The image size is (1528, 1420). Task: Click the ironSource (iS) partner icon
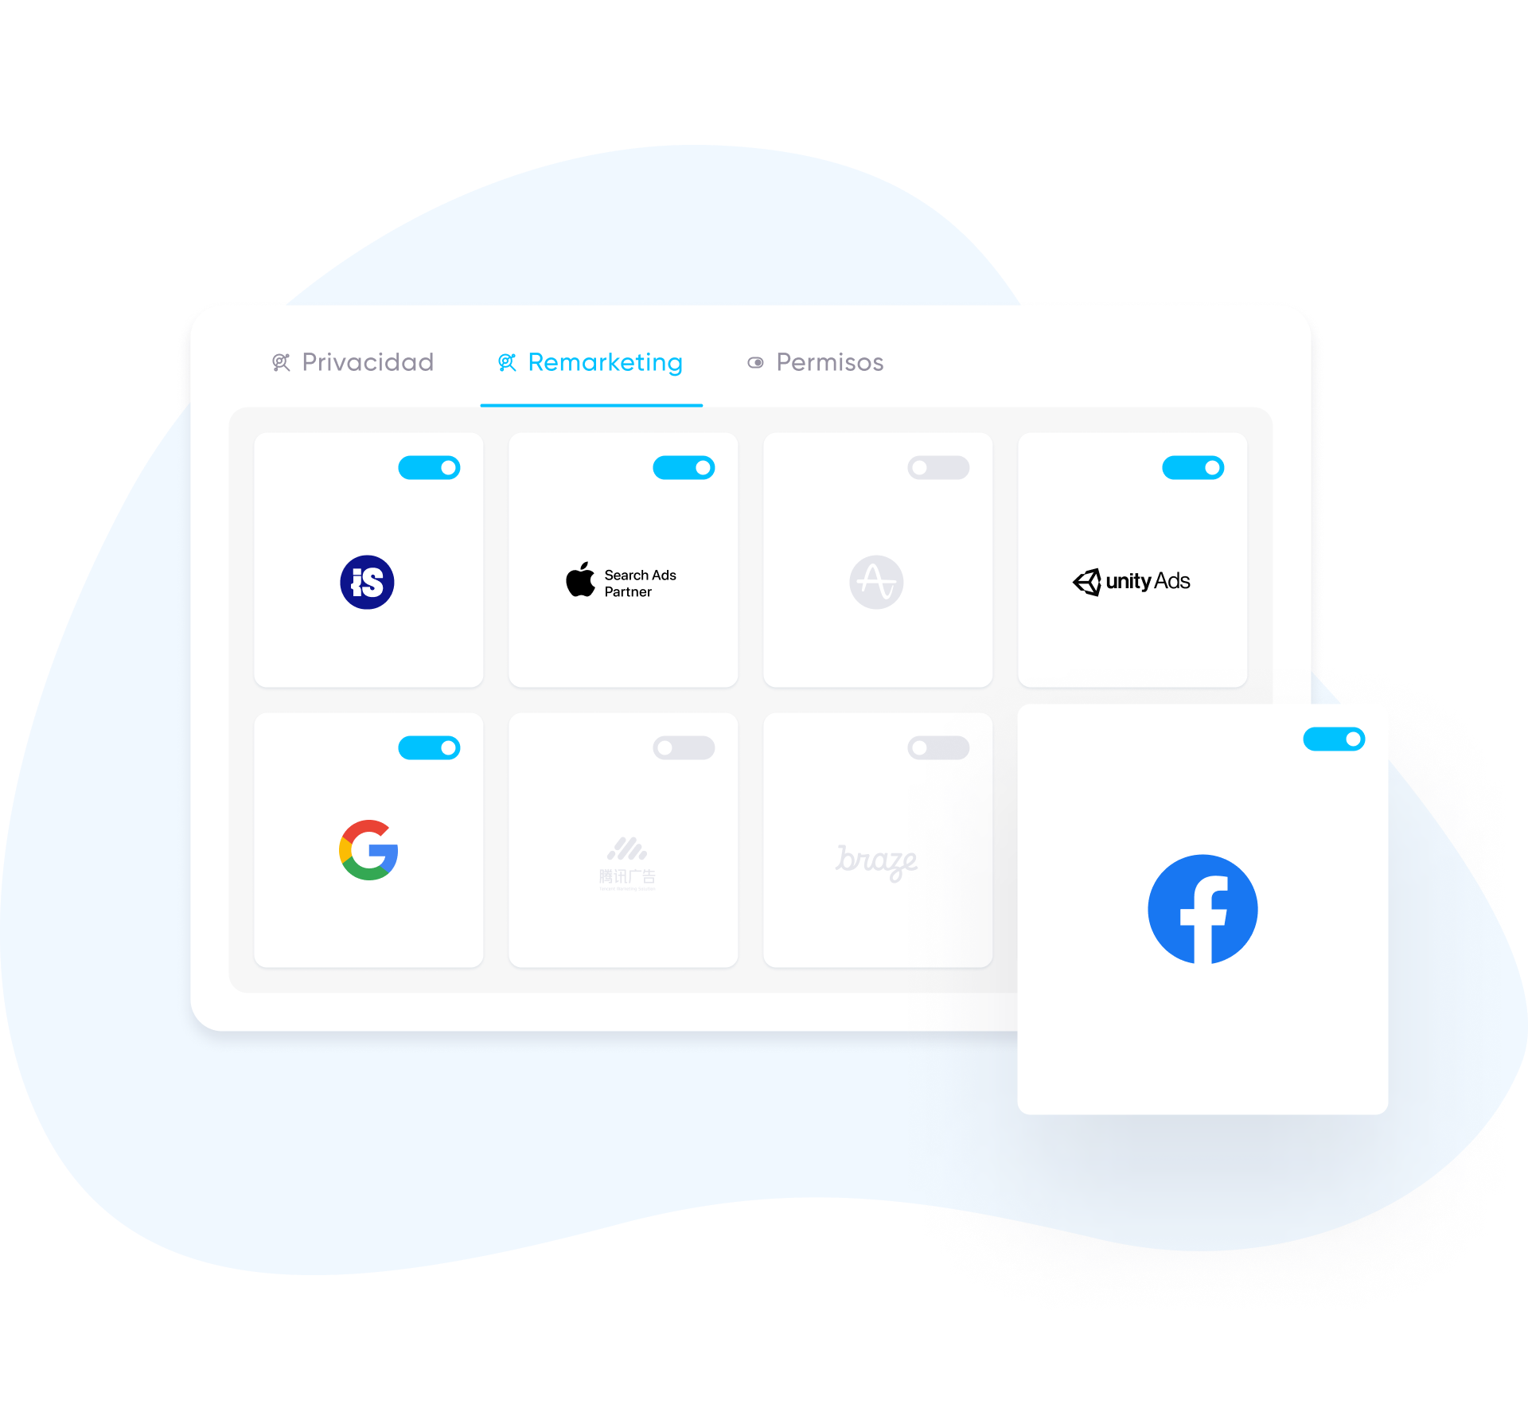[367, 582]
